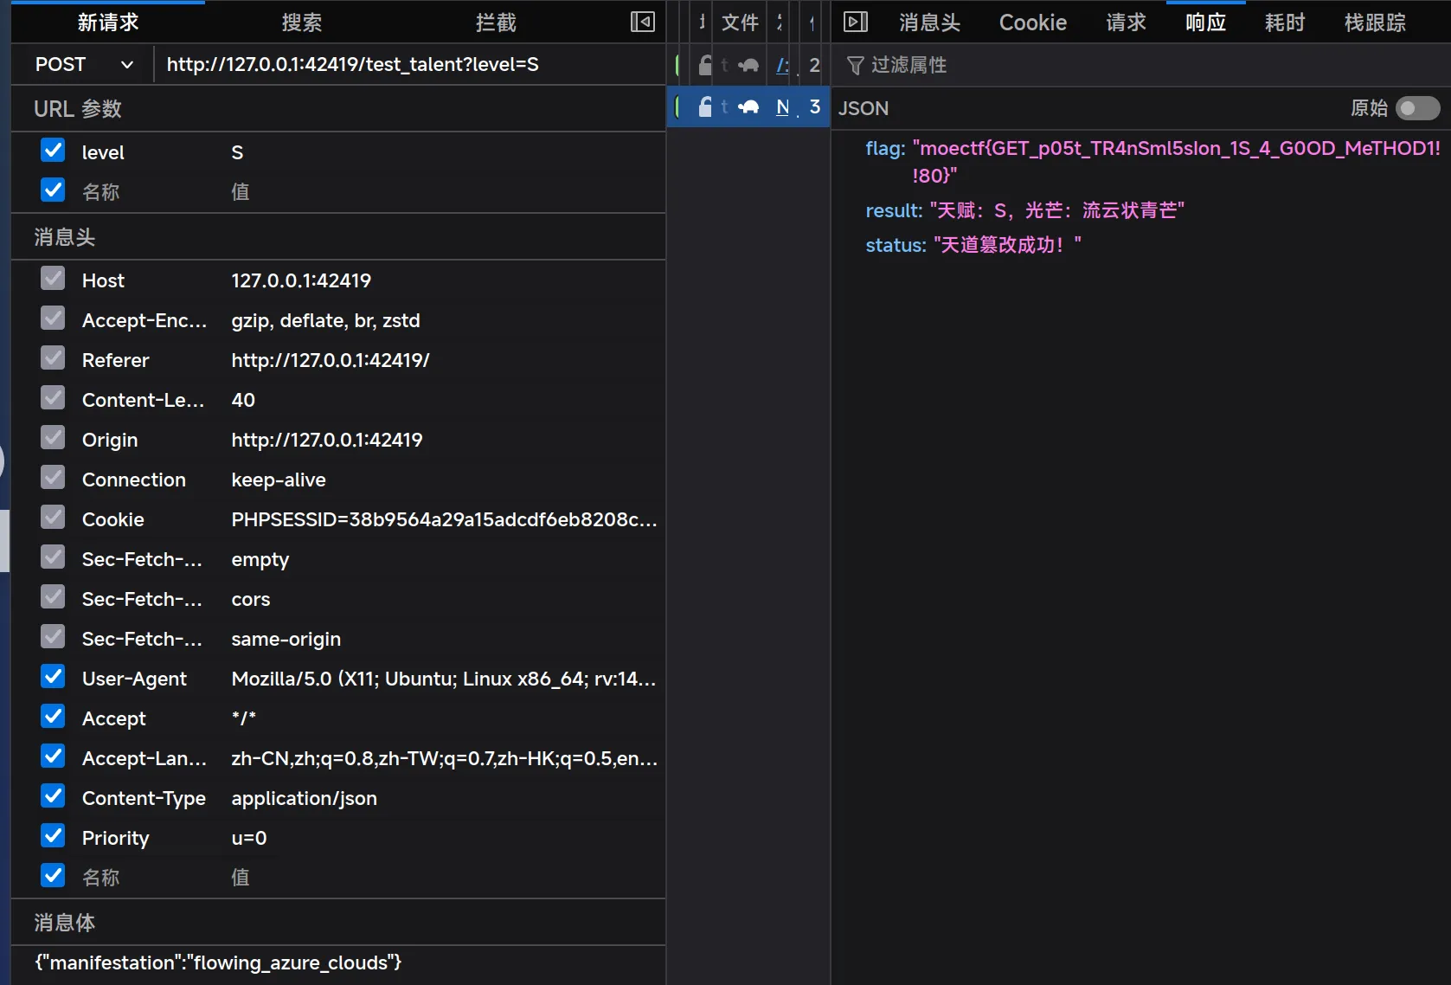The height and width of the screenshot is (985, 1451).
Task: Collapse the new request panel using sidebar icon
Action: pos(642,22)
